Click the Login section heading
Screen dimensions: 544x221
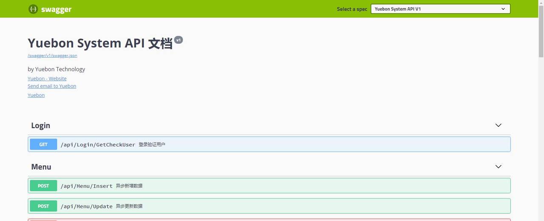(x=40, y=126)
